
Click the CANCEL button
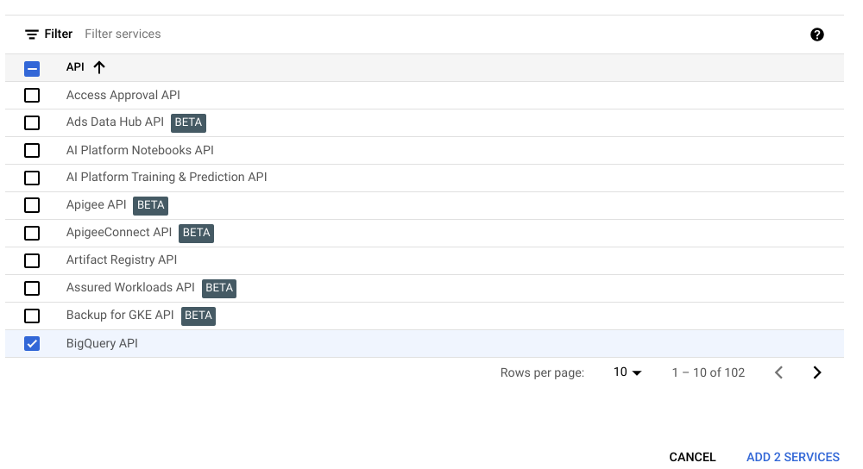[692, 457]
